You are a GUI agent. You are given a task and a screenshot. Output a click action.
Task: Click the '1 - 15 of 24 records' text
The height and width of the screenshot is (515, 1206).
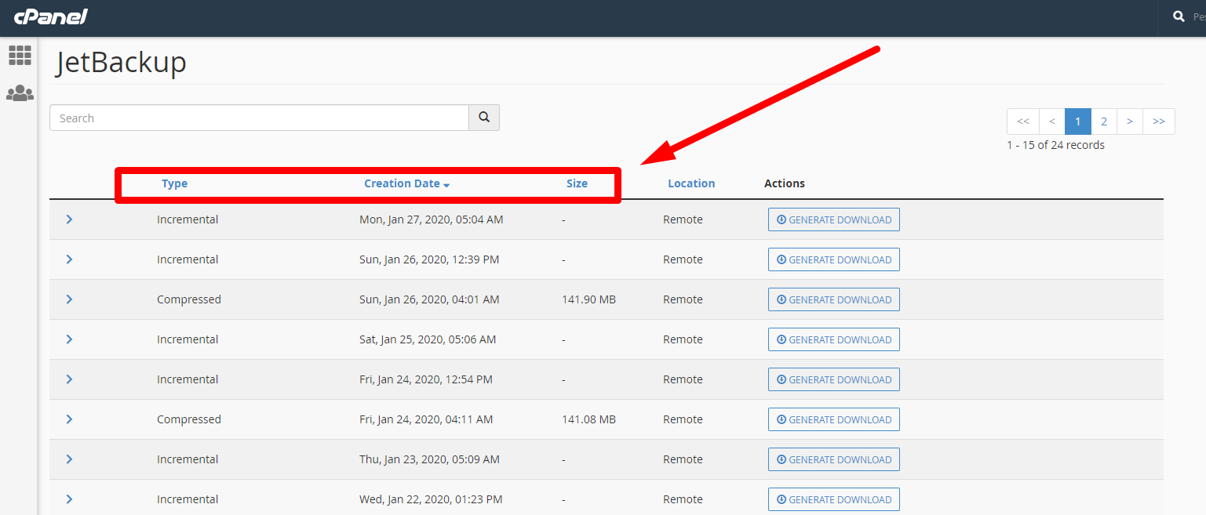coord(1056,145)
